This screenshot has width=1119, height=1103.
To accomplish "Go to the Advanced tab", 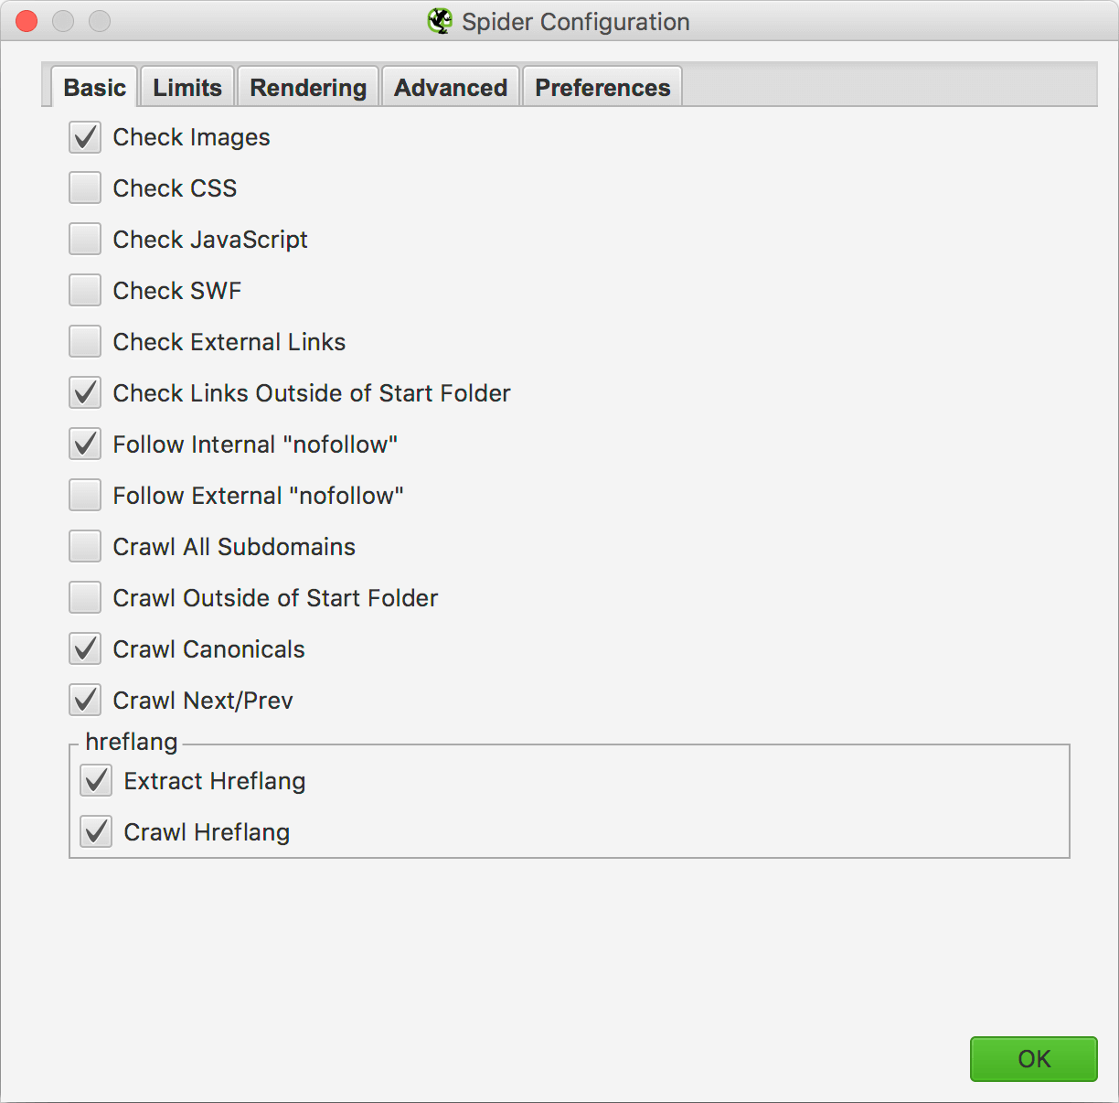I will pos(451,87).
